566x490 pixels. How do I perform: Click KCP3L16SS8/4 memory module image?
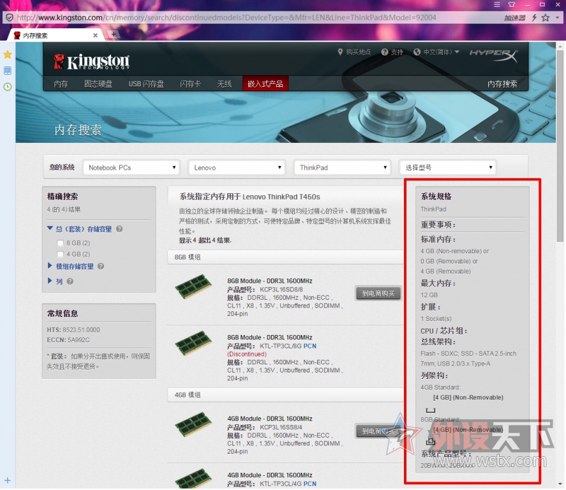pyautogui.click(x=193, y=424)
